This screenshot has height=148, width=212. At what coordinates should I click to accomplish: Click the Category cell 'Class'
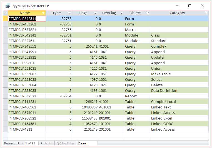click(x=179, y=35)
